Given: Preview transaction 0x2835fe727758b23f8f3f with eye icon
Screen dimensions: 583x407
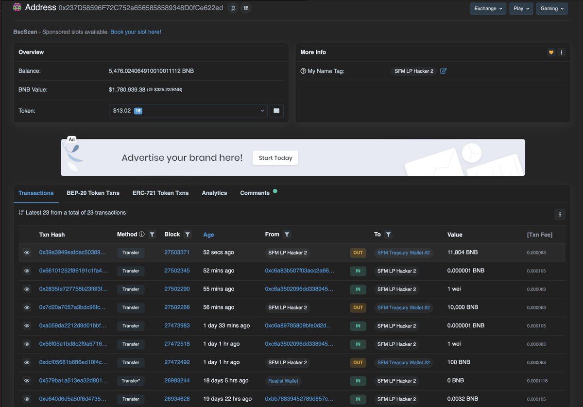Looking at the screenshot, I should [27, 289].
